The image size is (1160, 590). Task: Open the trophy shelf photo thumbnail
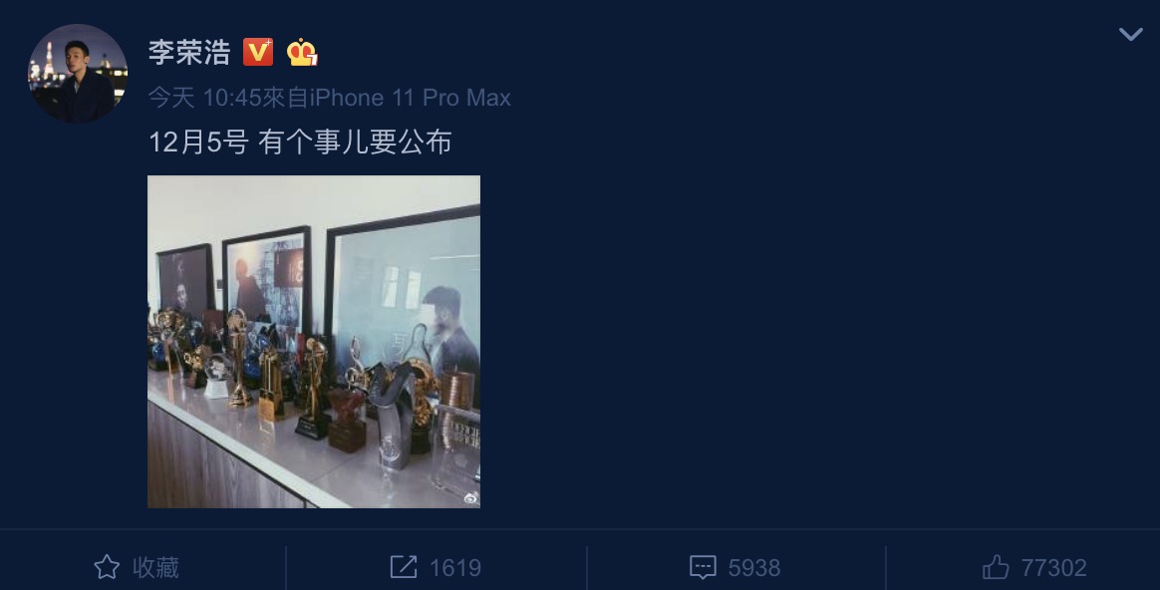point(314,342)
